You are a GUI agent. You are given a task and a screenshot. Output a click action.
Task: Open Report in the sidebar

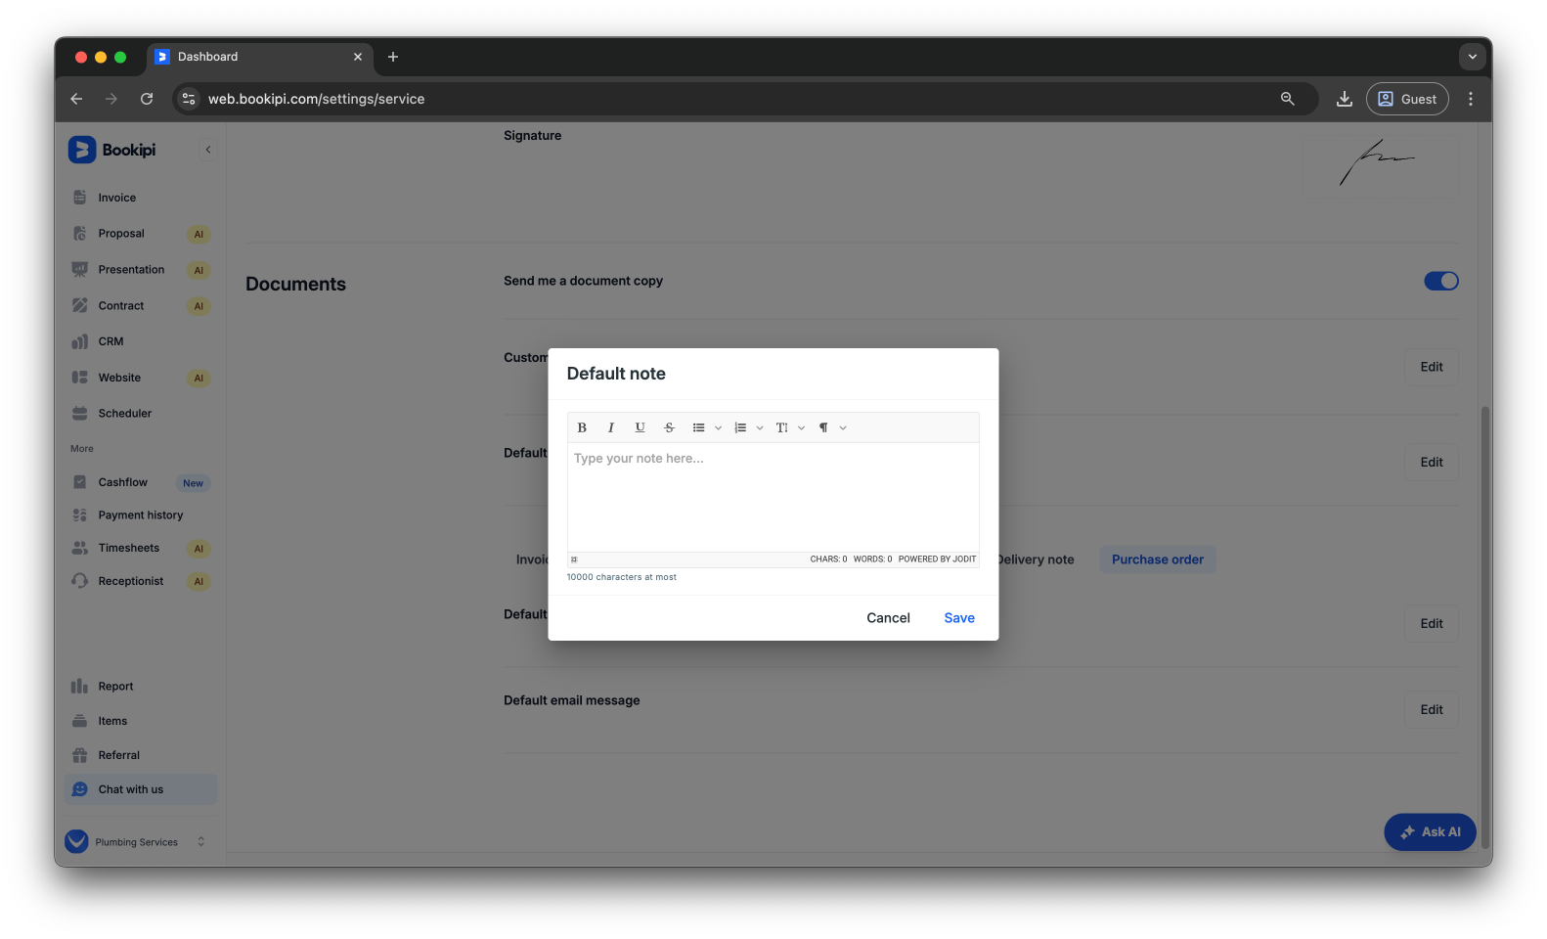coord(141,687)
